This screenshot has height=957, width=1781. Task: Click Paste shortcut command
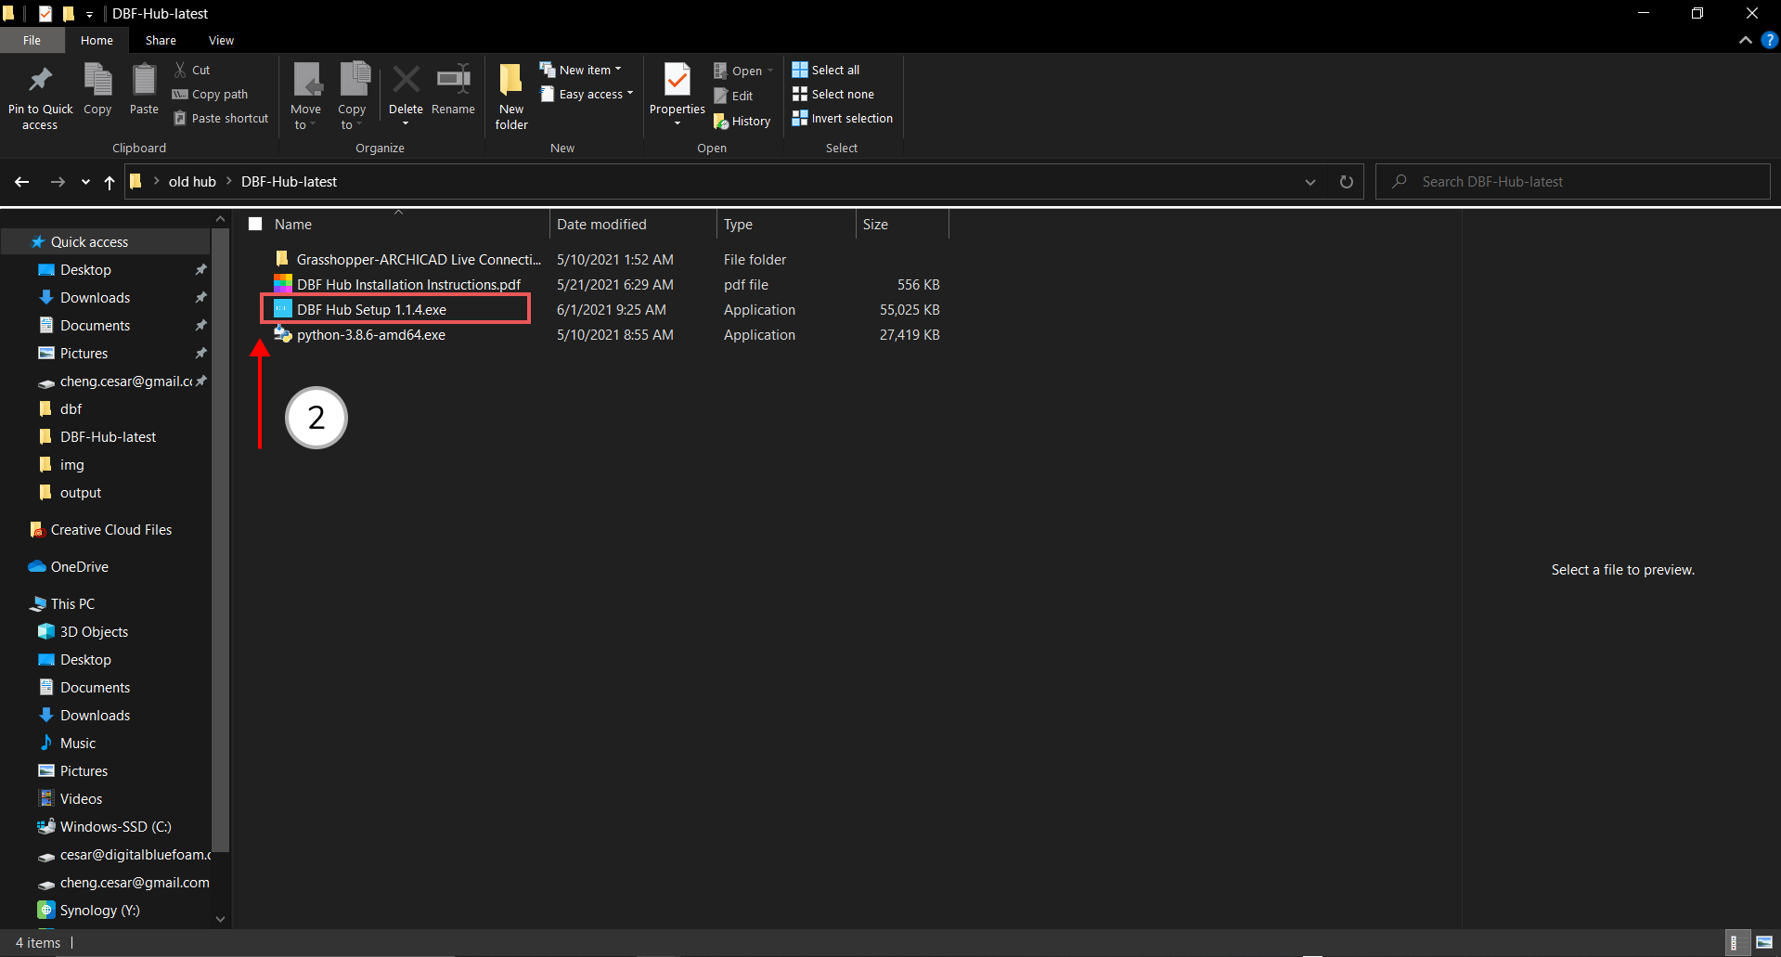[221, 118]
